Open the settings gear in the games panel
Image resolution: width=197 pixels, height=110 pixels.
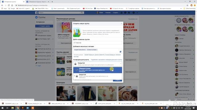[179, 20]
